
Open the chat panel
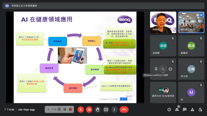pyautogui.click(x=185, y=110)
